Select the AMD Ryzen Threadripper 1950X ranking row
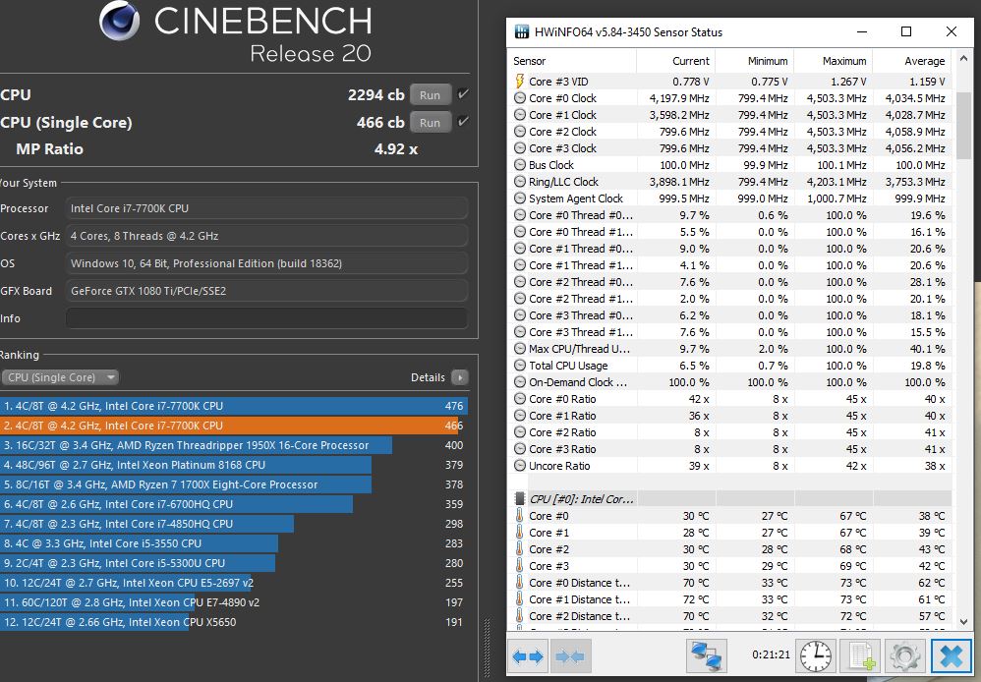The image size is (981, 682). coord(233,445)
